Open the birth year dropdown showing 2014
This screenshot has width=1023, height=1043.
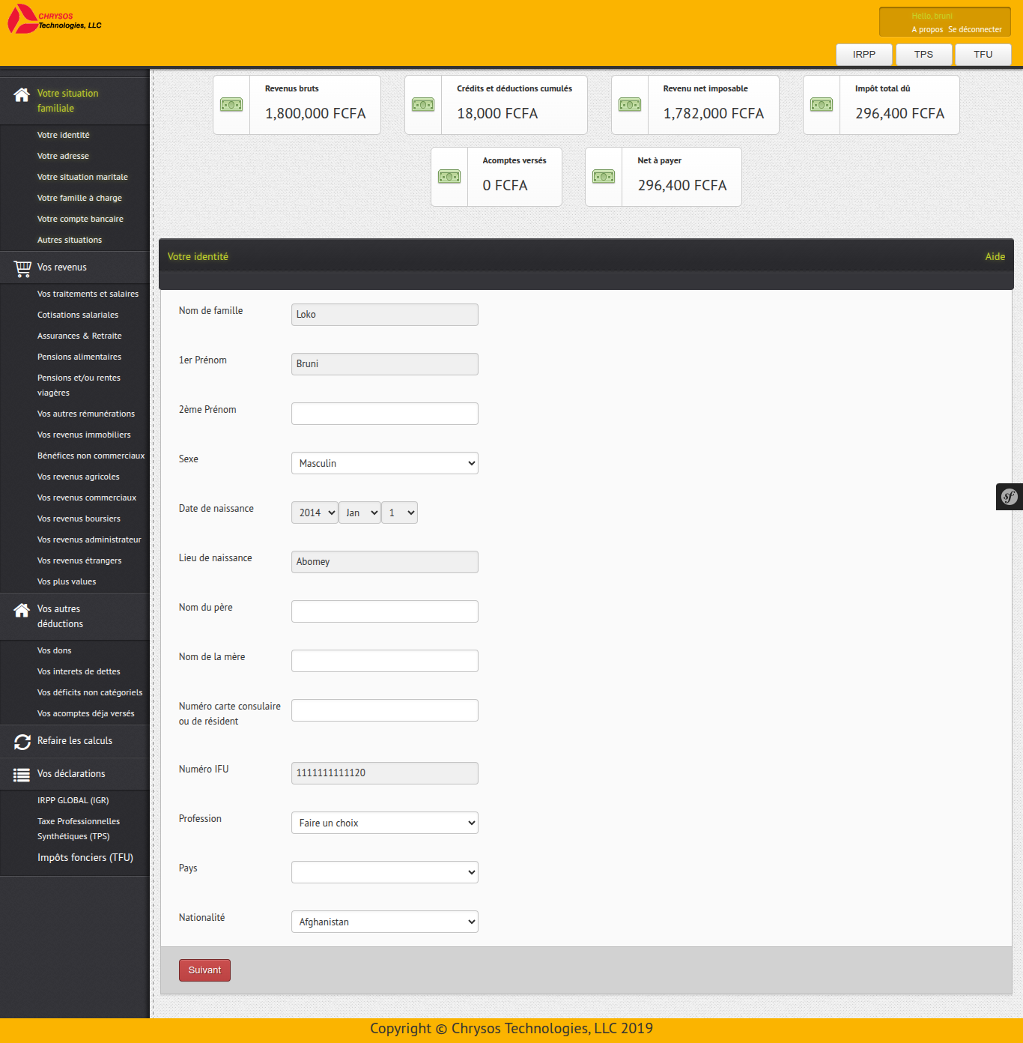[x=315, y=513]
